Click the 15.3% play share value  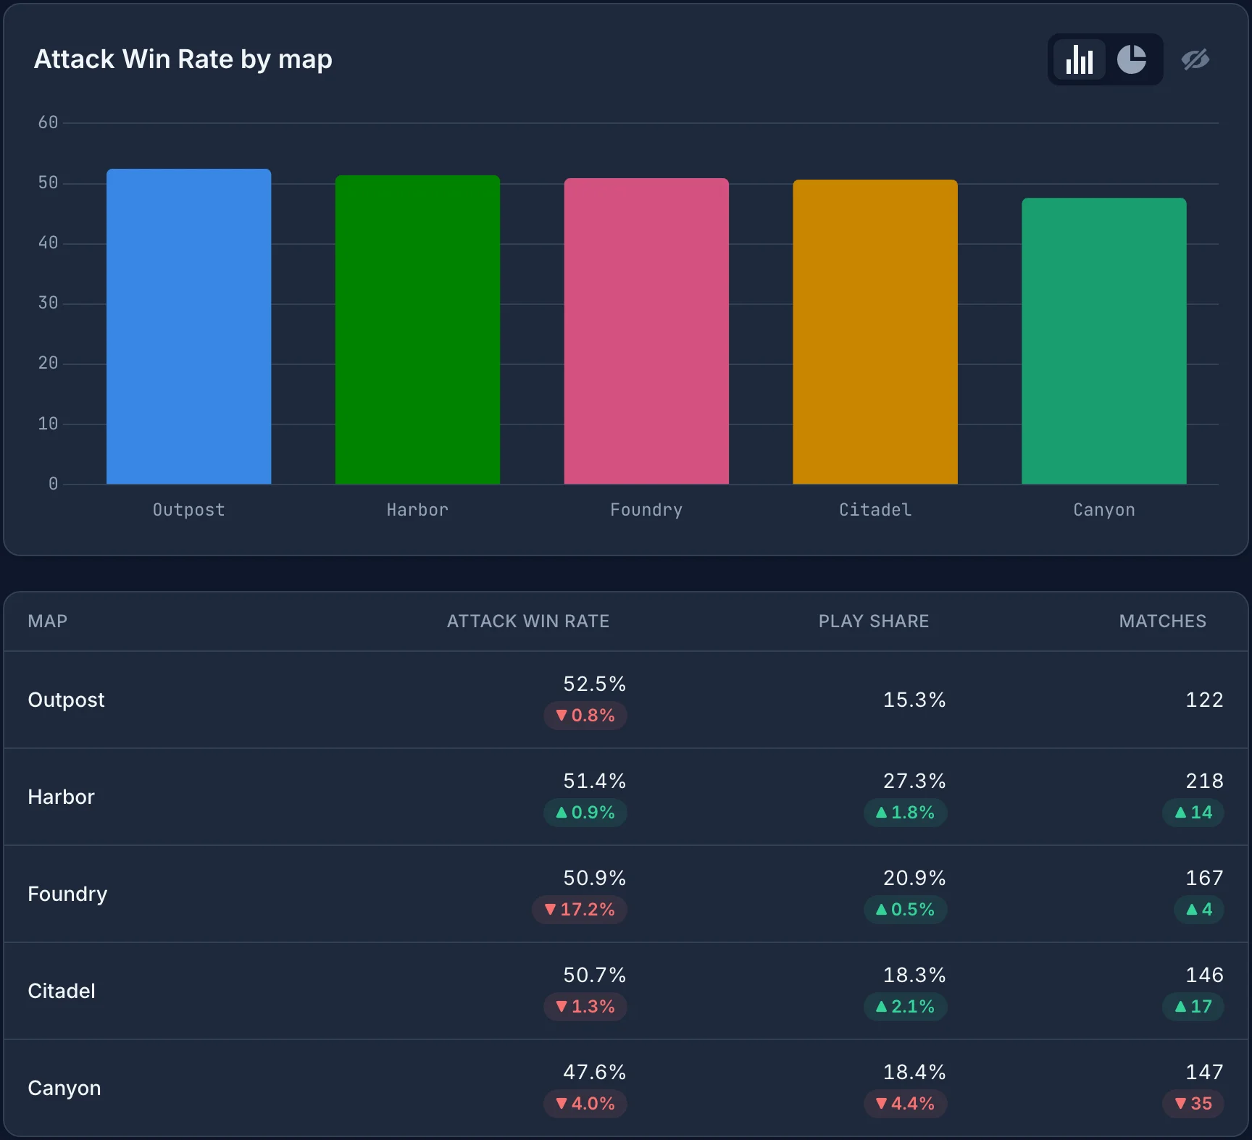[x=914, y=700]
